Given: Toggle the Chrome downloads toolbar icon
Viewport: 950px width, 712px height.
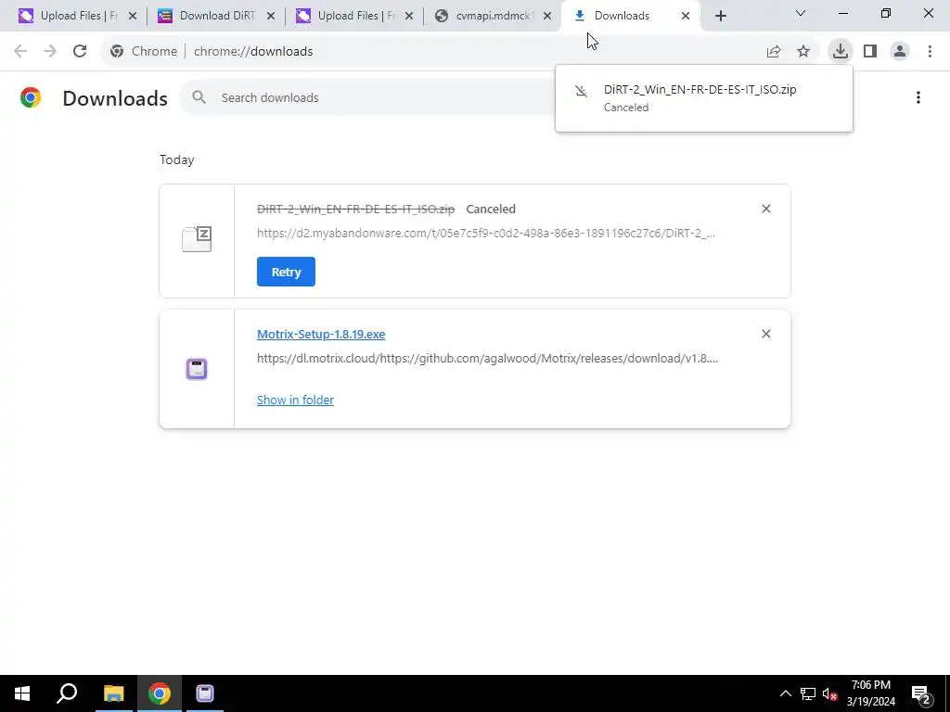Looking at the screenshot, I should pyautogui.click(x=840, y=51).
